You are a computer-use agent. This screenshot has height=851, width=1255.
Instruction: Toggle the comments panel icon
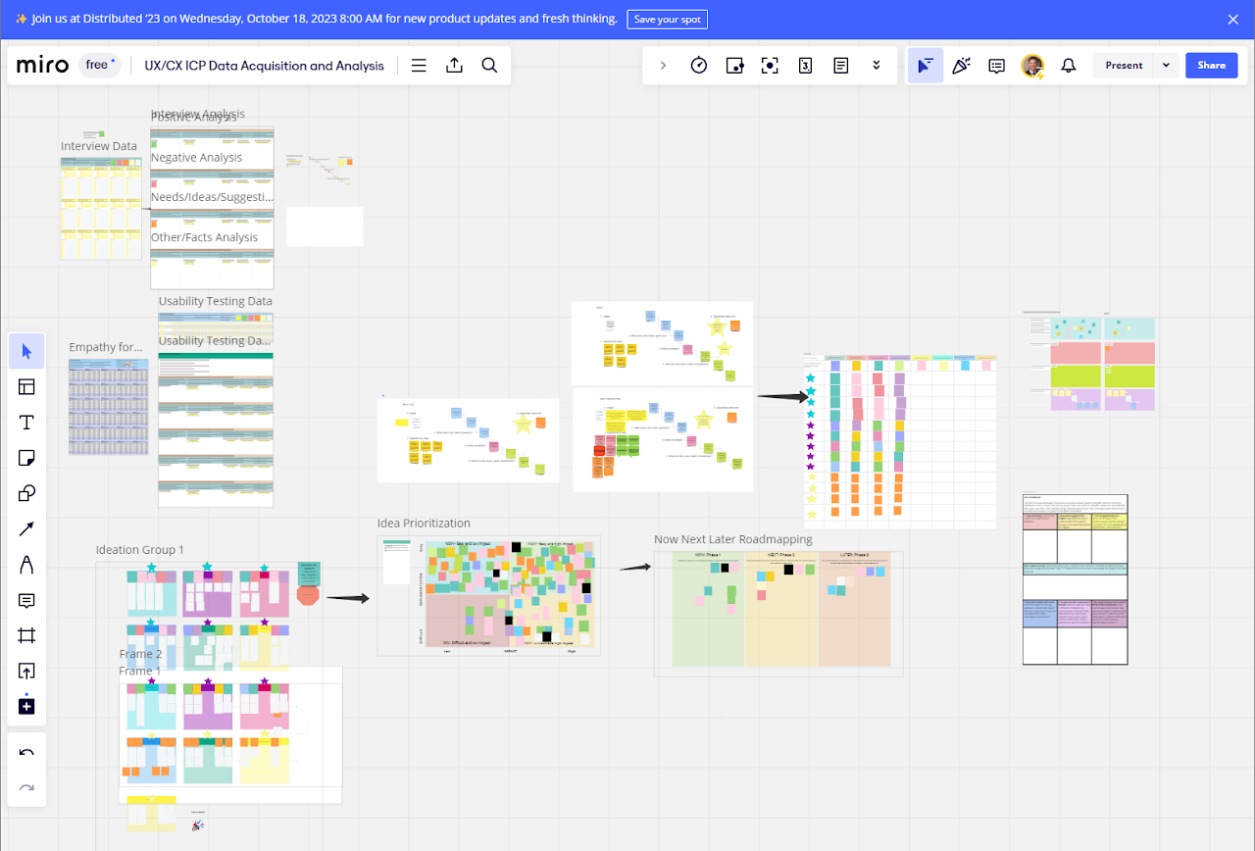(996, 66)
